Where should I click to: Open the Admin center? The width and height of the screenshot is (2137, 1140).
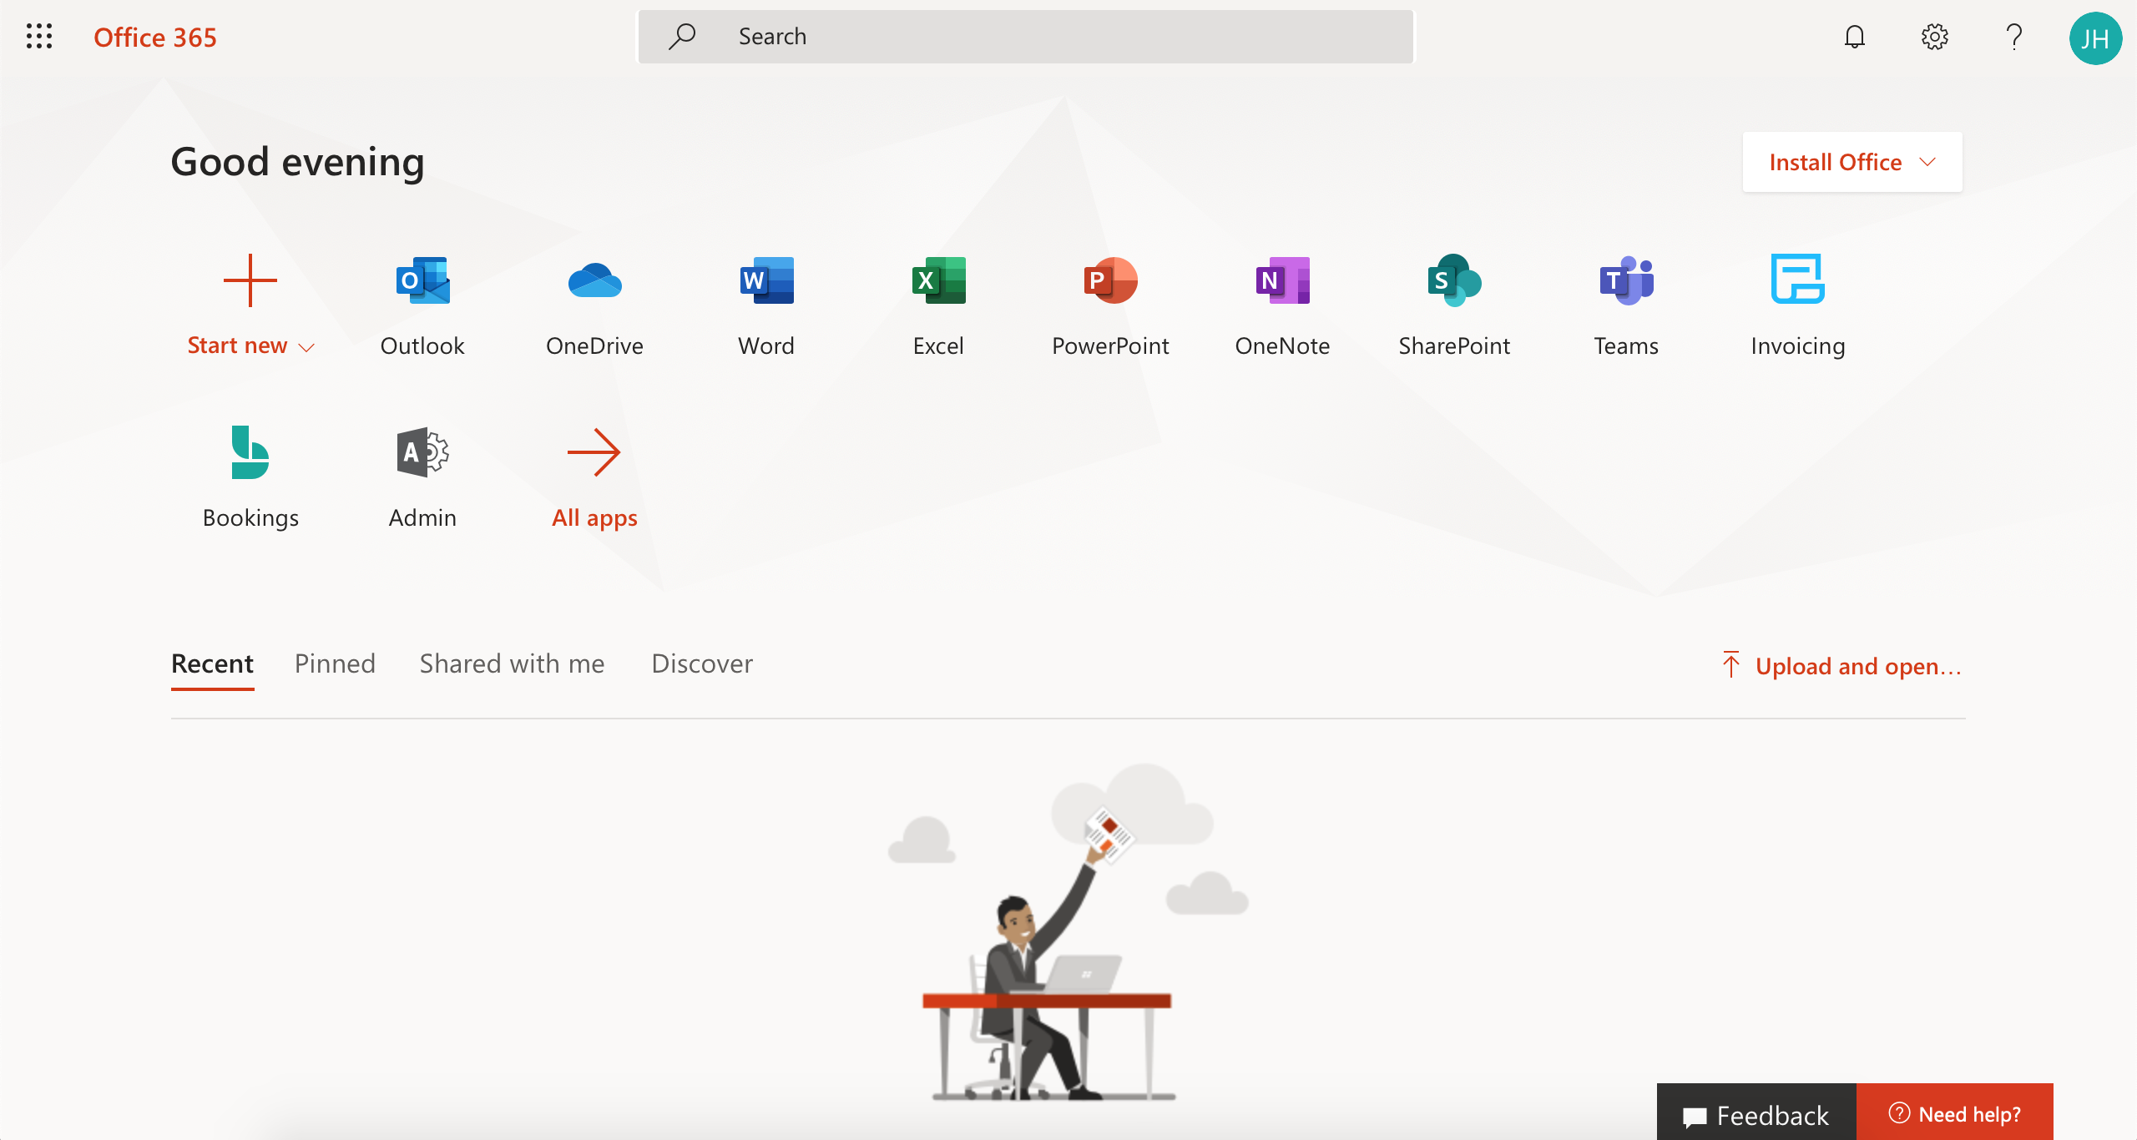coord(422,477)
